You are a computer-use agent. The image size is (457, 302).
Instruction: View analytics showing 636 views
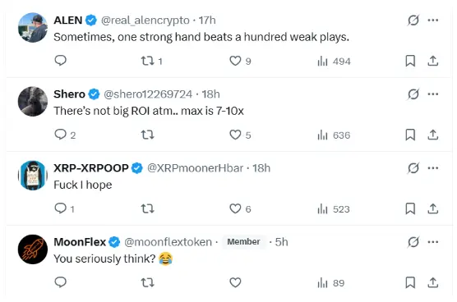coord(334,135)
